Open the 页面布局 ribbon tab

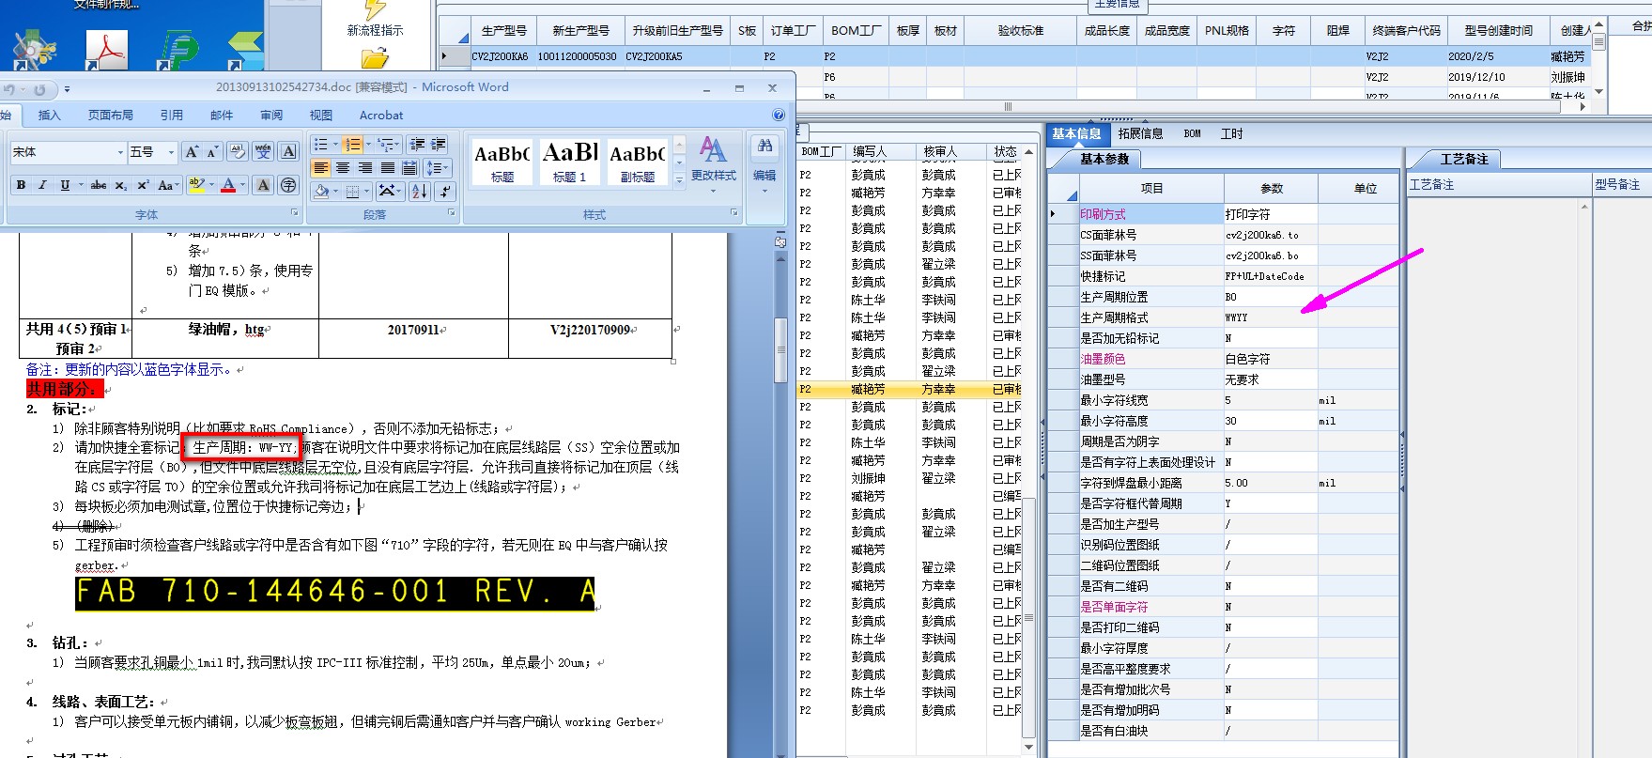pyautogui.click(x=110, y=115)
